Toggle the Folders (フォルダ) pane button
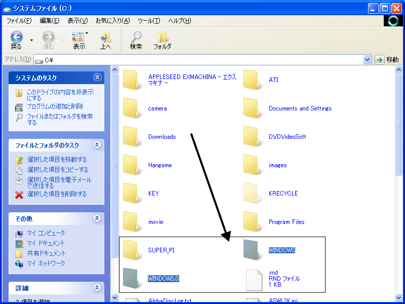Image resolution: width=405 pixels, height=304 pixels. coord(162,41)
